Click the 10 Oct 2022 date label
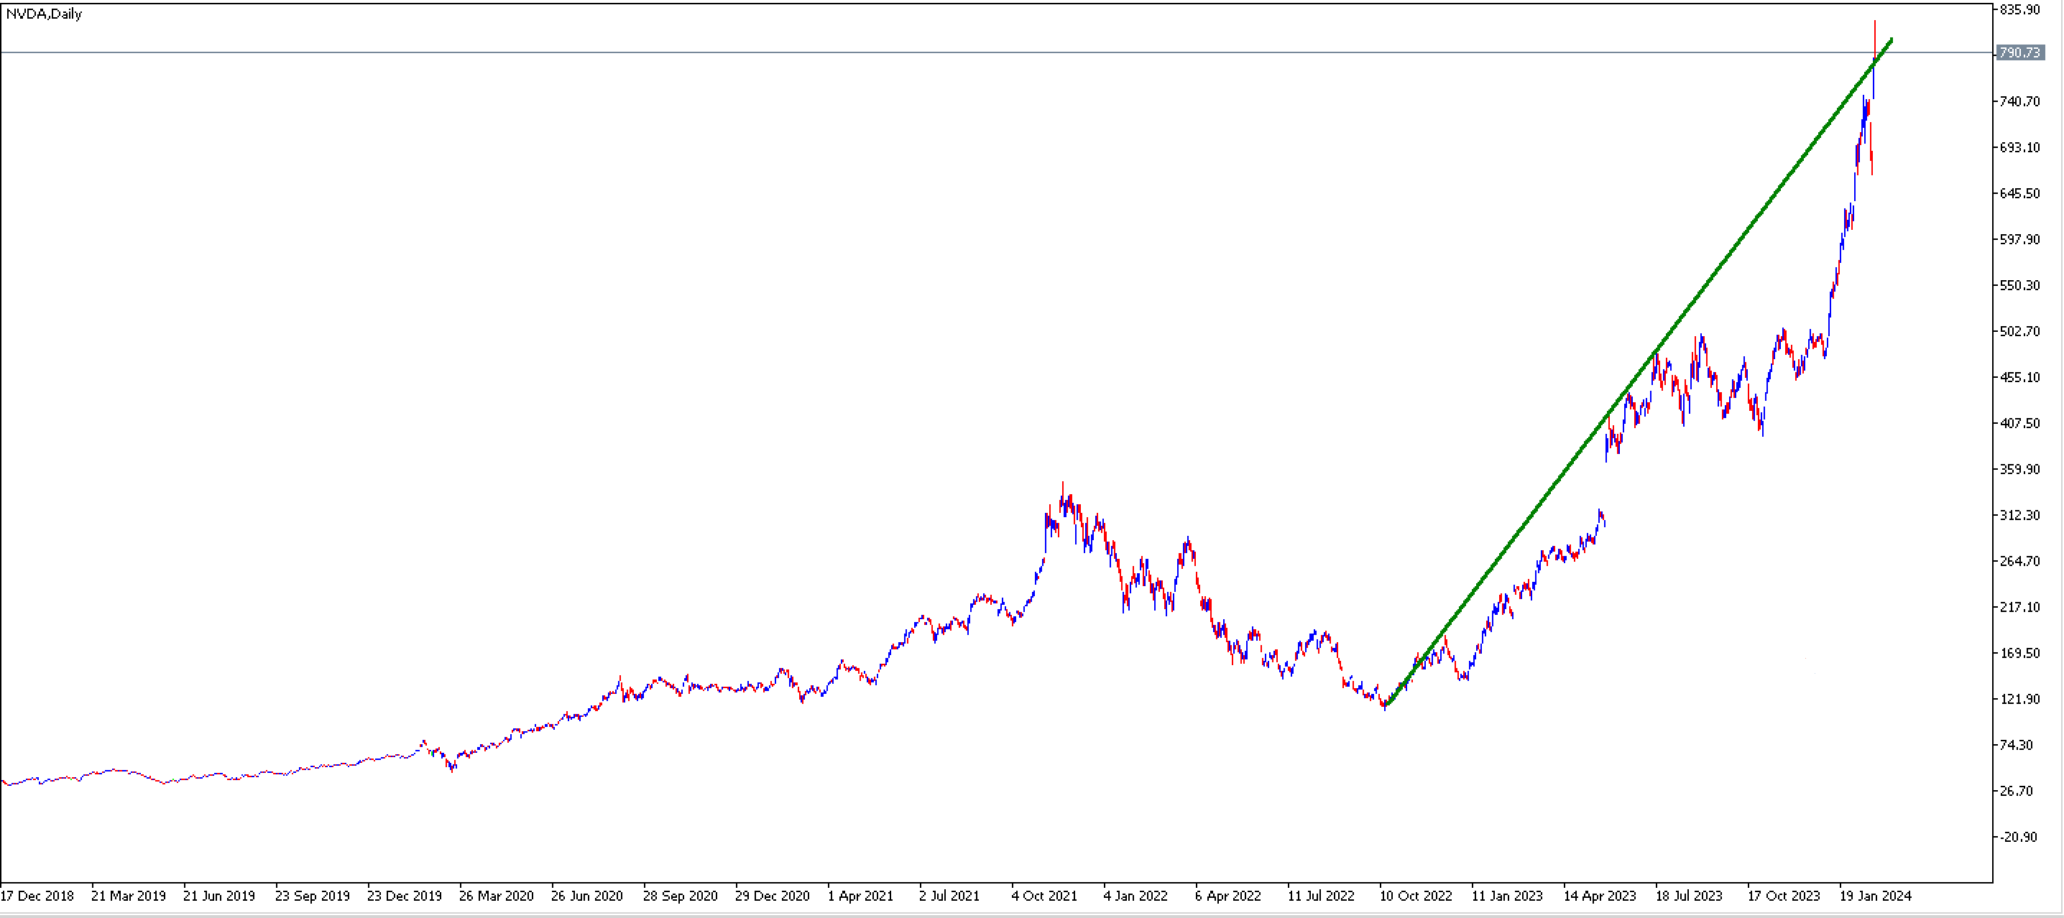Viewport: 2064px width, 918px height. pos(1415,896)
